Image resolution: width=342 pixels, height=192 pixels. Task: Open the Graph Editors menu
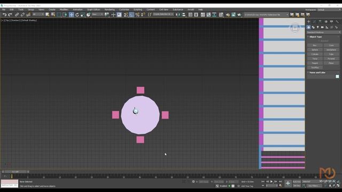tap(94, 10)
